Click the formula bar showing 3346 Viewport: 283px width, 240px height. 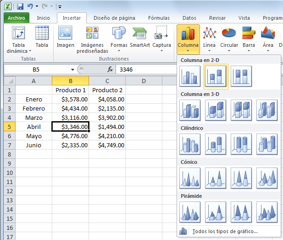[146, 70]
